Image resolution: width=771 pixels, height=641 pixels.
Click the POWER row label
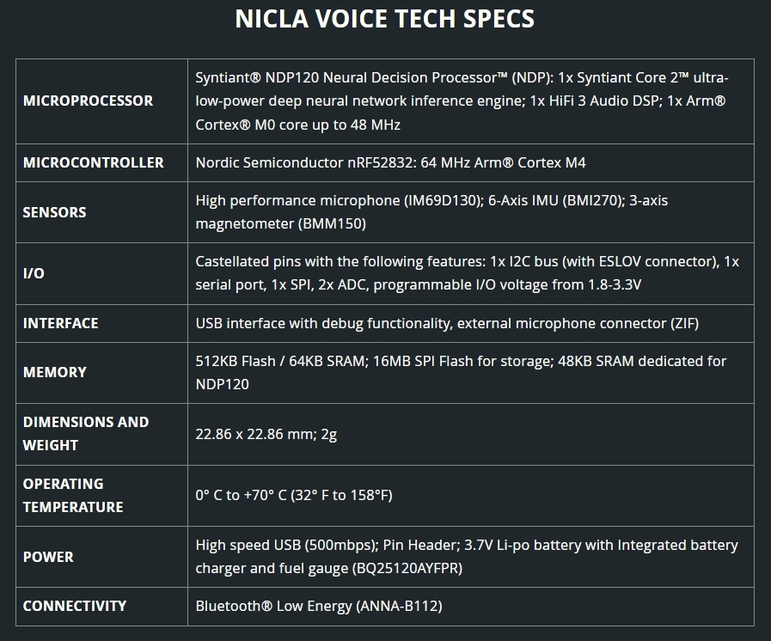[48, 557]
